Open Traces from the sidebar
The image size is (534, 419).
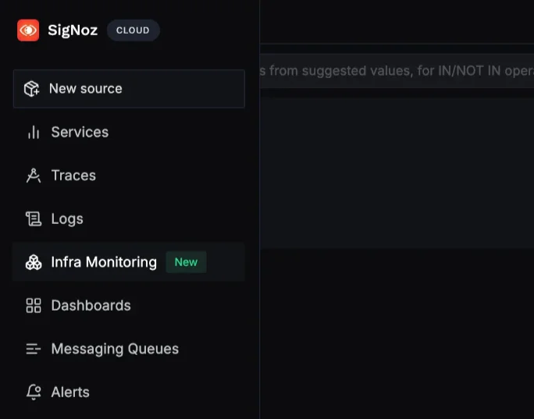129,176
